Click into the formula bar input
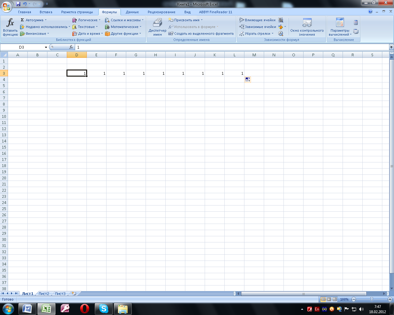The width and height of the screenshot is (394, 315). [232, 47]
